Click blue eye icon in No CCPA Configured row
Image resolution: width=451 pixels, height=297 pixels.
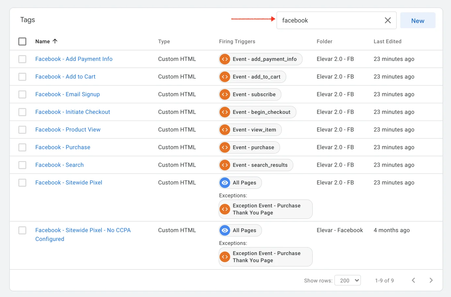[x=225, y=230]
